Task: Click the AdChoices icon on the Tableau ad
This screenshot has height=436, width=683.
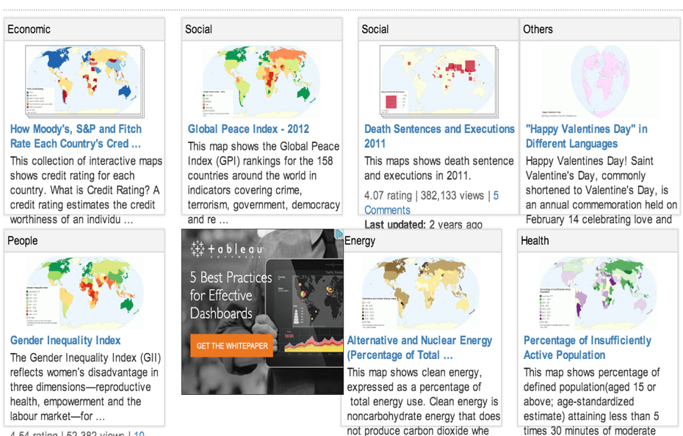Action: (x=339, y=234)
